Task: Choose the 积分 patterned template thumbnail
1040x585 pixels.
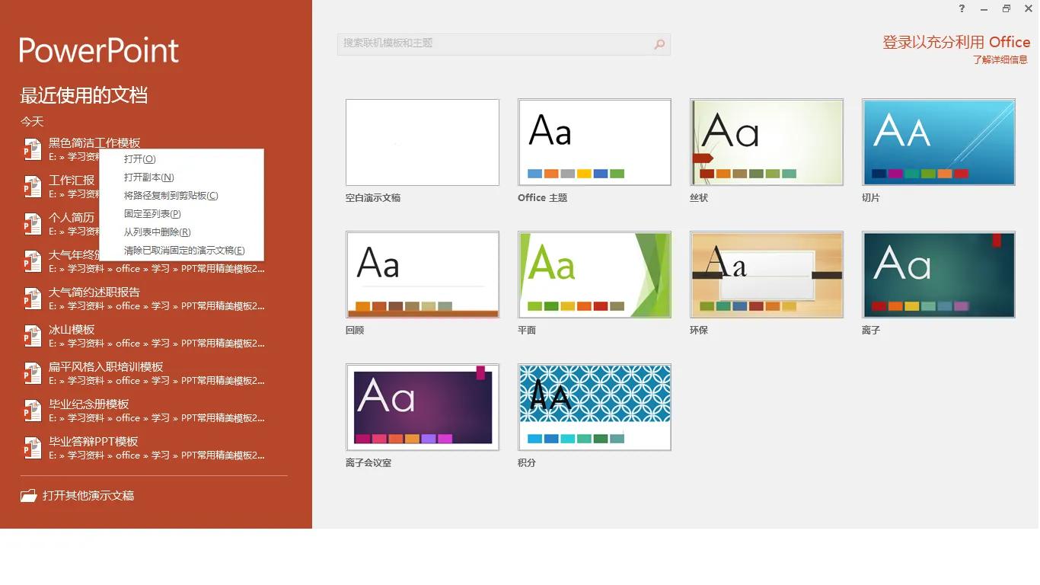Action: tap(595, 408)
